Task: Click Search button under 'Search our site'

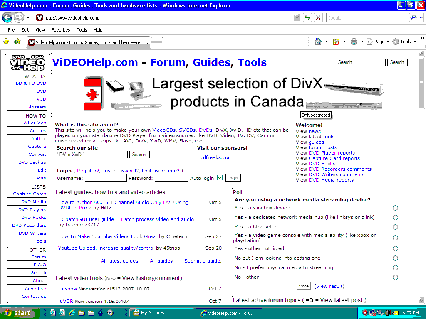Action: point(139,155)
